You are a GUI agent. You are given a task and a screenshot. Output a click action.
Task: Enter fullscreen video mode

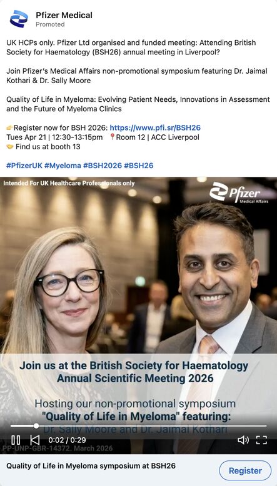261,440
